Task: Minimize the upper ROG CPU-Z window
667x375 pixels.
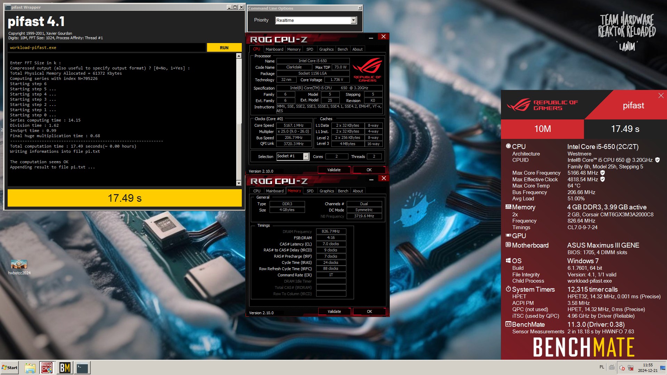Action: click(371, 37)
